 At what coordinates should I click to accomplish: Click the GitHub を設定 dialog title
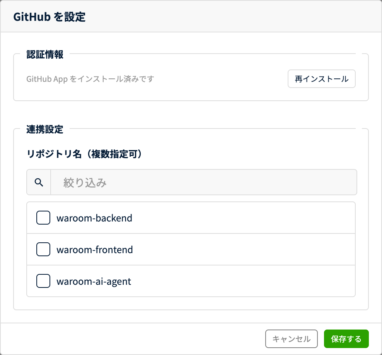(x=49, y=17)
